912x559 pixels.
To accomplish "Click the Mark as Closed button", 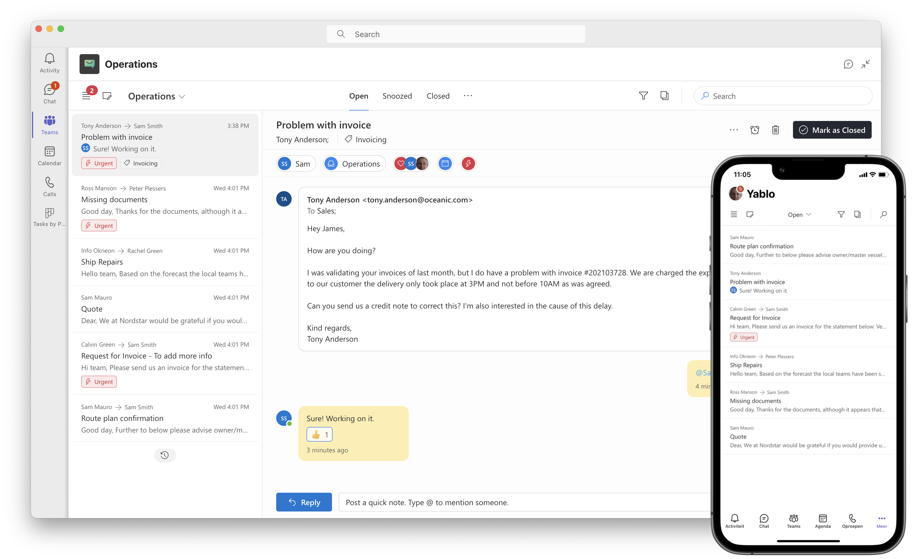I will pos(832,130).
